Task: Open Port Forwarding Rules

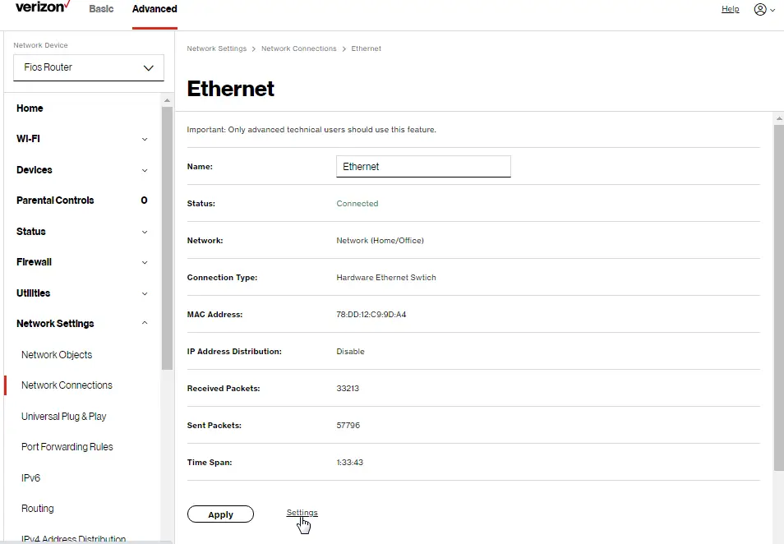Action: click(x=67, y=446)
